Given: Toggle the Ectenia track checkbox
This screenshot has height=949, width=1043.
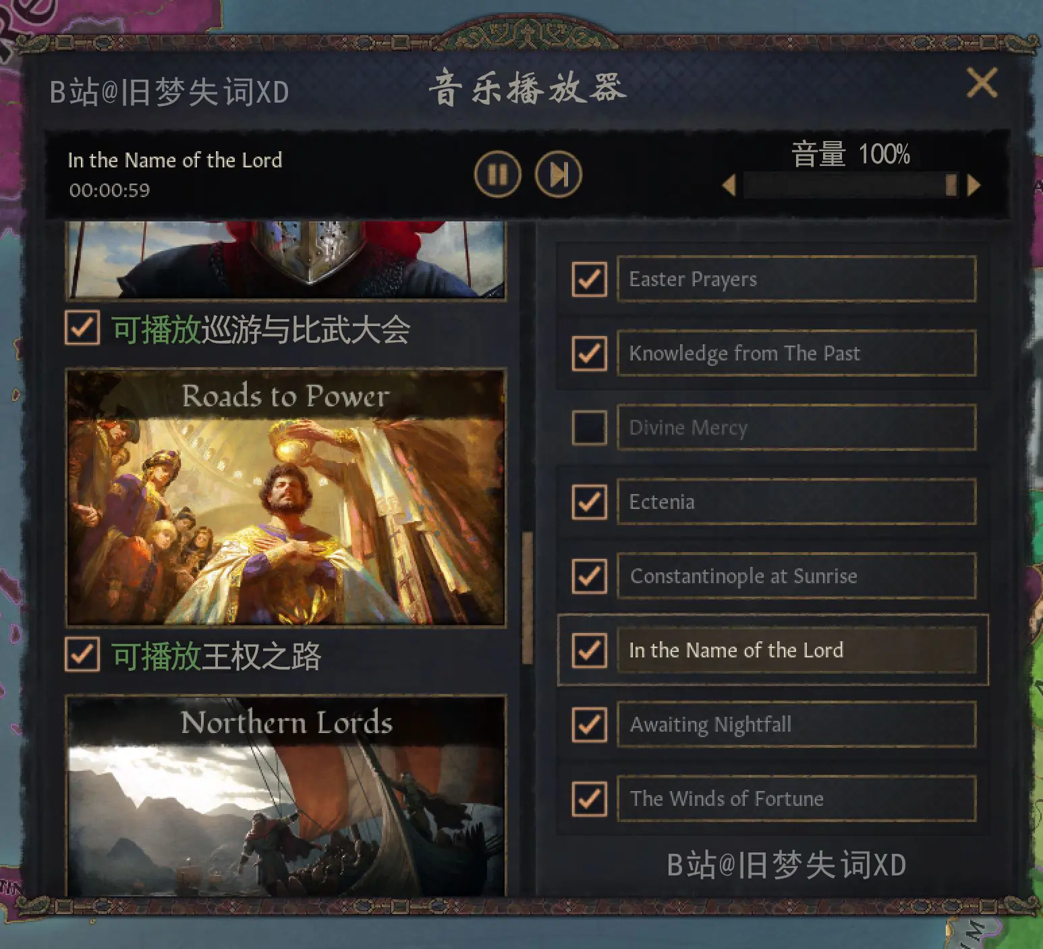Looking at the screenshot, I should pos(589,501).
